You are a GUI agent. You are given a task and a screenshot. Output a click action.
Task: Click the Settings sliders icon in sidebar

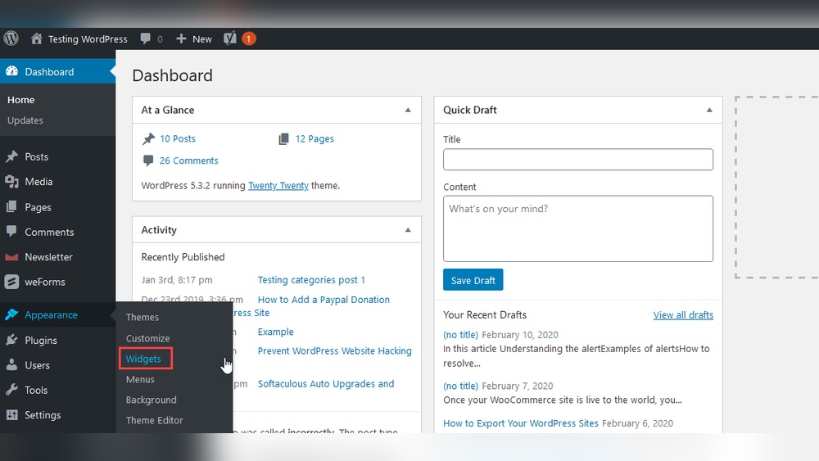(11, 415)
